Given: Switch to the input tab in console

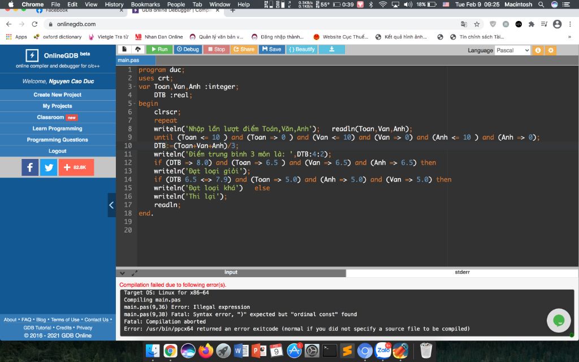Looking at the screenshot, I should (231, 272).
